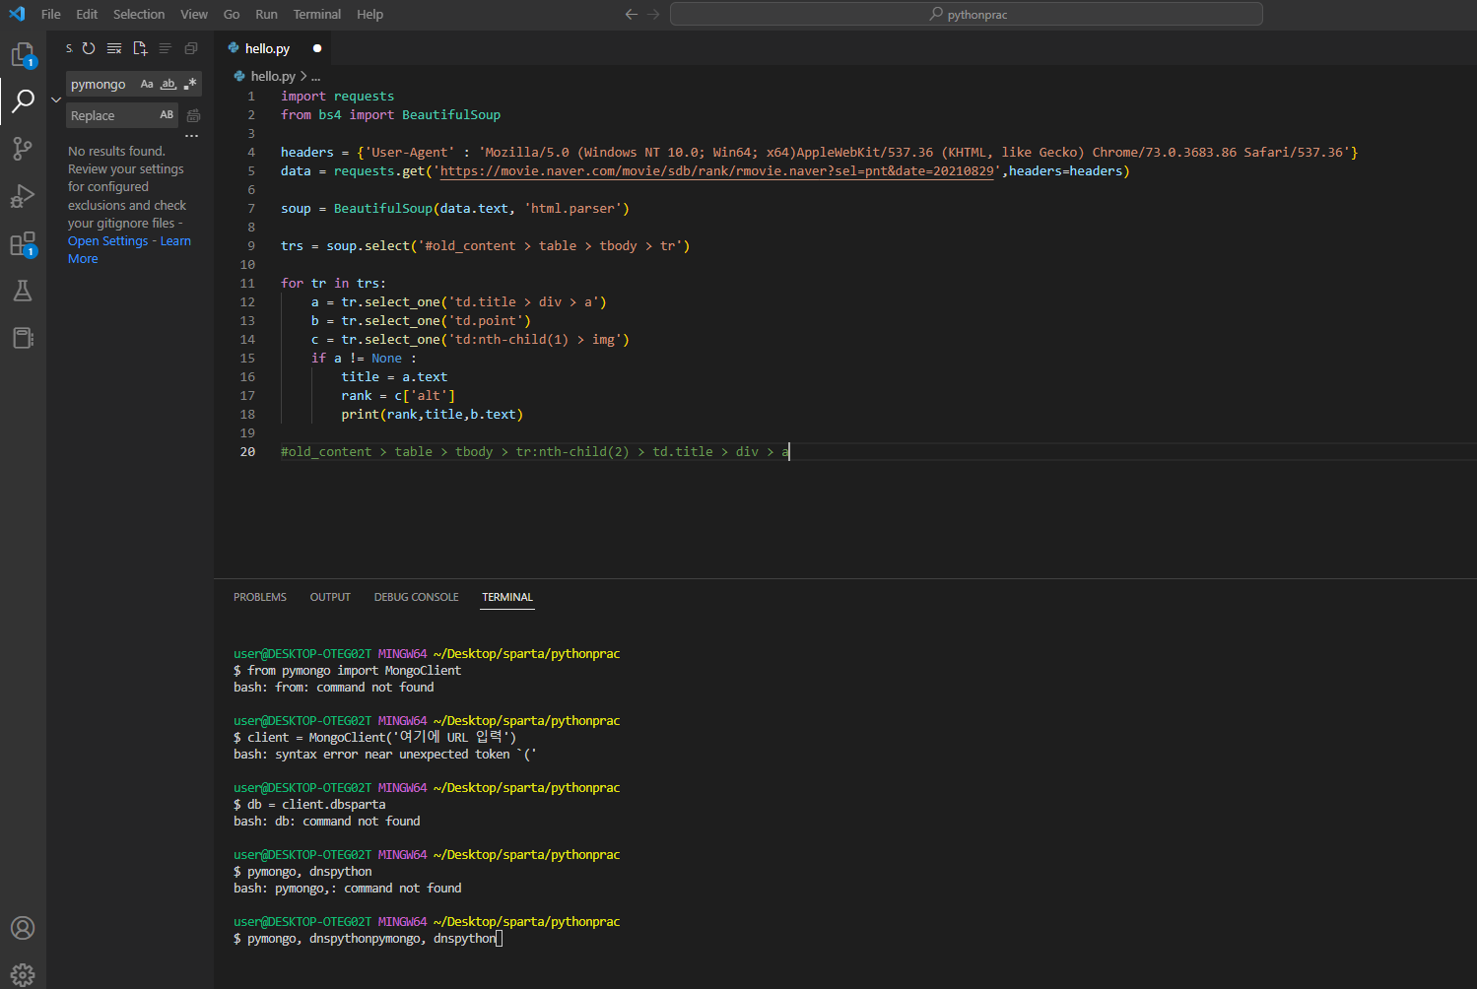This screenshot has height=989, width=1477.
Task: Open the notebook-style activity bar icon
Action: (23, 338)
